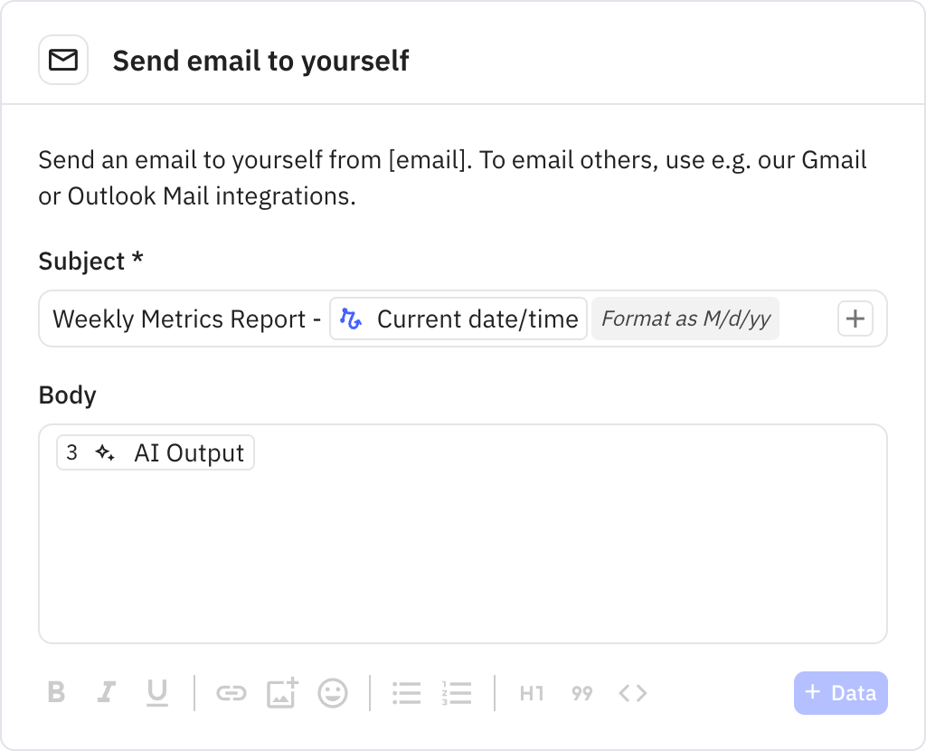Insert a blockquote
This screenshot has height=751, width=926.
coord(581,693)
